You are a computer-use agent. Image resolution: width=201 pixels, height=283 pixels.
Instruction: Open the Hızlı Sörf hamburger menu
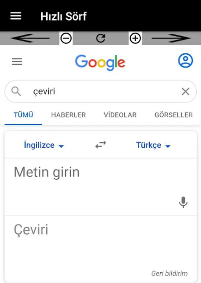point(16,16)
